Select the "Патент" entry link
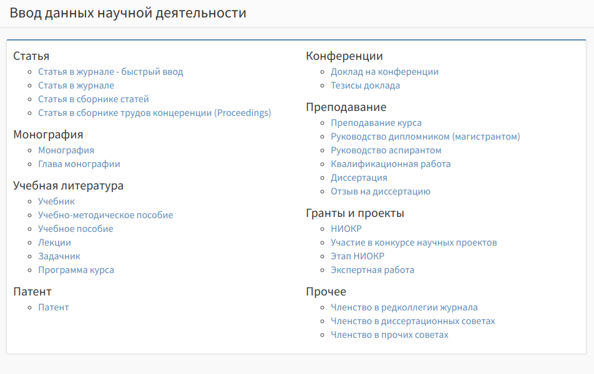This screenshot has width=594, height=374. (x=54, y=307)
